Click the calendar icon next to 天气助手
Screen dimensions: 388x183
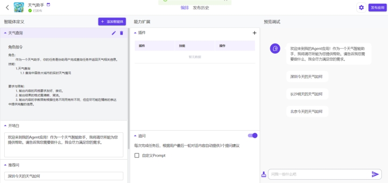[48, 5]
